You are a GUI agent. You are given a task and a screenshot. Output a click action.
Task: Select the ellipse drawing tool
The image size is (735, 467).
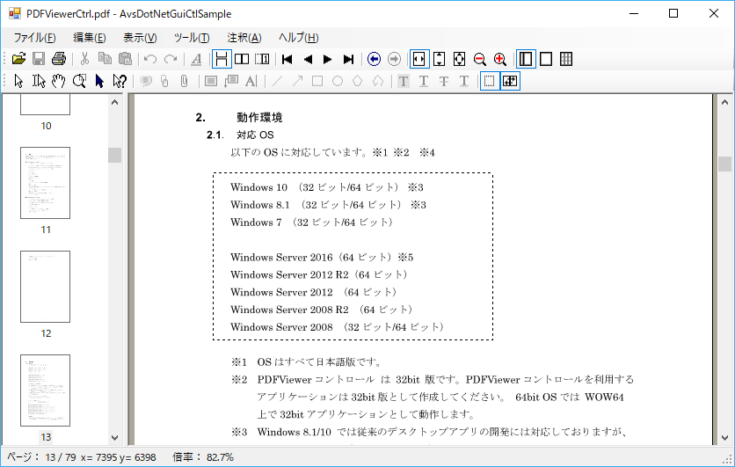pos(338,81)
